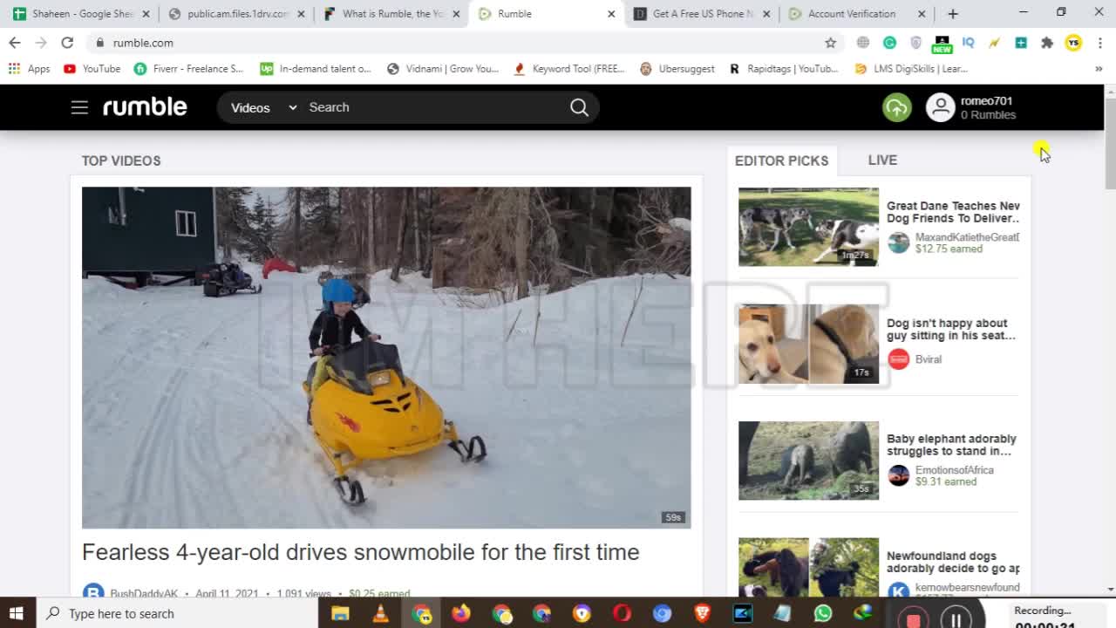Image resolution: width=1116 pixels, height=628 pixels.
Task: Switch to Get A Free US Phone tab
Action: tap(702, 14)
